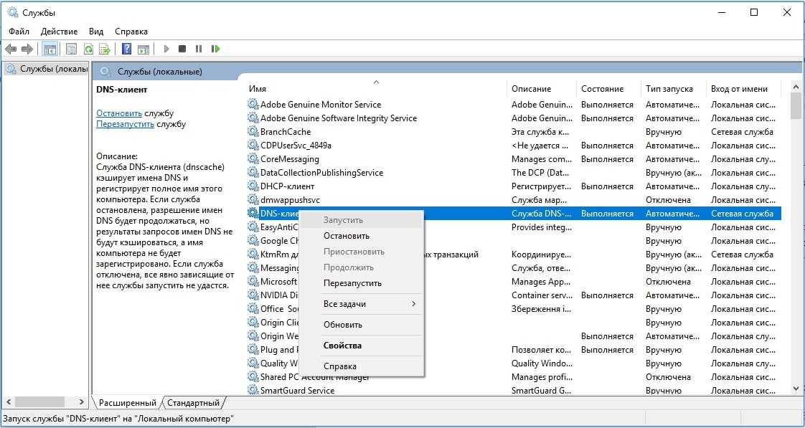Click the Back arrow in toolbar
805x428 pixels.
tap(11, 49)
